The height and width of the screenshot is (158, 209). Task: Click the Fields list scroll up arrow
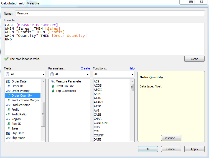pos(43,81)
